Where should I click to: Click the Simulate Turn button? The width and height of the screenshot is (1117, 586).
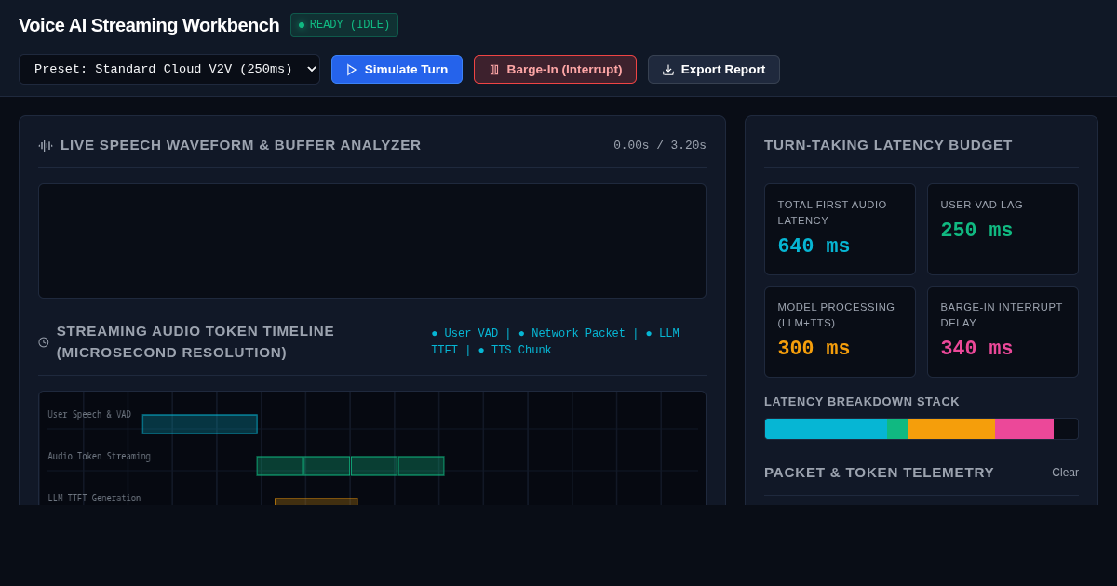(x=397, y=69)
